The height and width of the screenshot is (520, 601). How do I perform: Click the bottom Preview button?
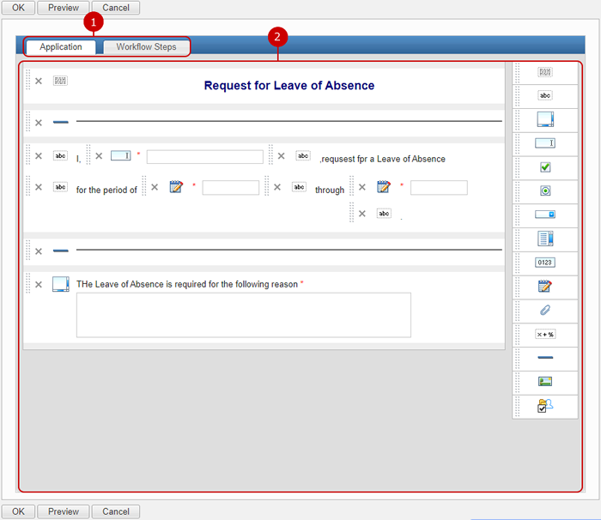pos(64,511)
